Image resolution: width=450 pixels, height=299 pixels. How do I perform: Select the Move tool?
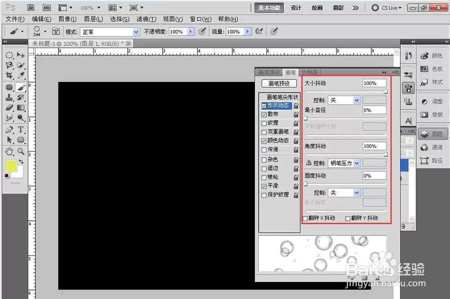point(21,55)
